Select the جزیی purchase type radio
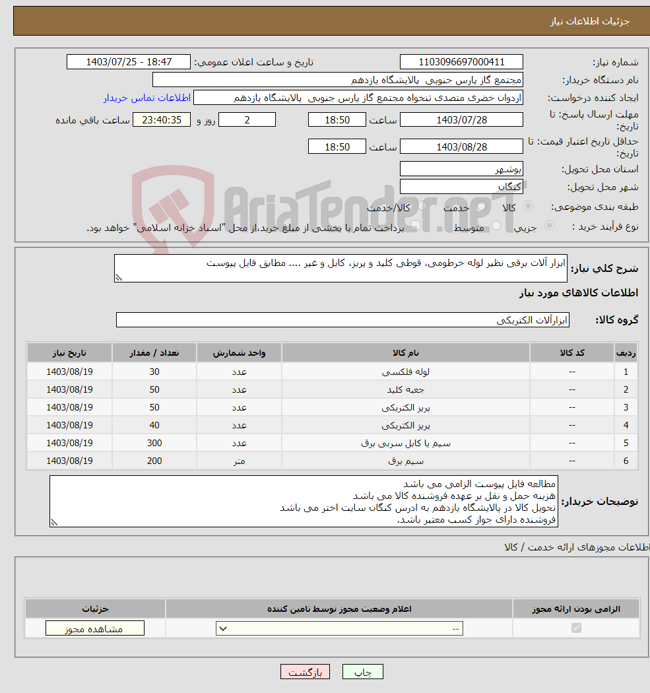 (x=549, y=226)
